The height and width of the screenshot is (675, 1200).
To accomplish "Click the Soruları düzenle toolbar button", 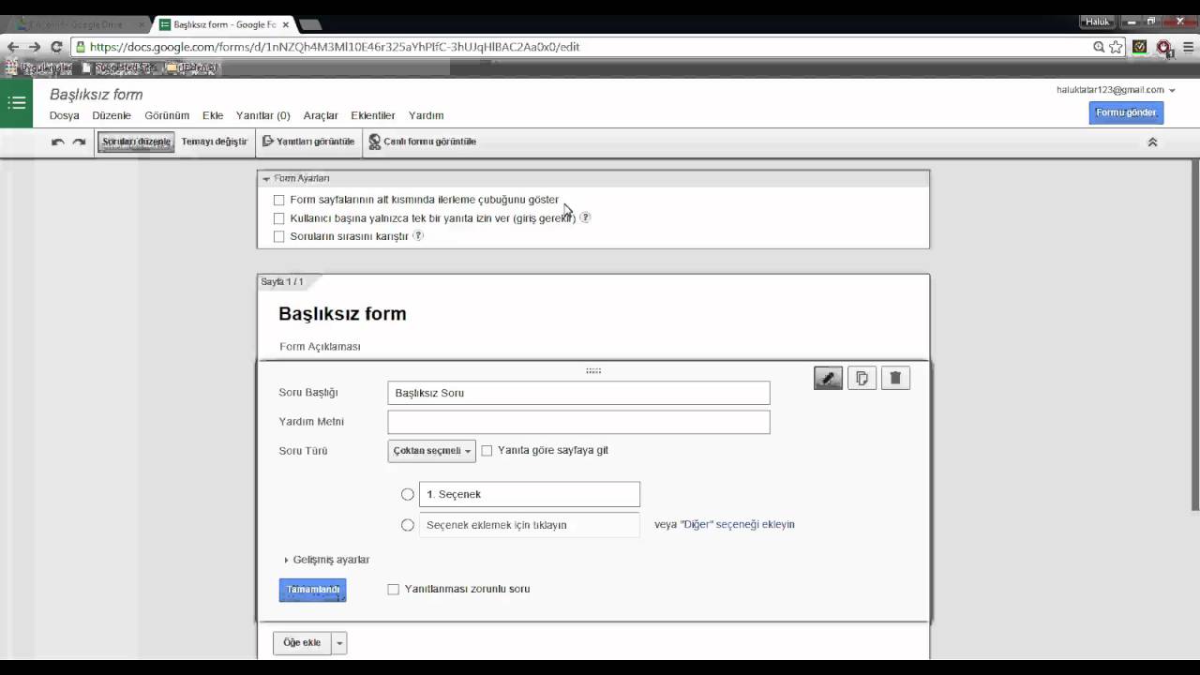I will coord(136,142).
